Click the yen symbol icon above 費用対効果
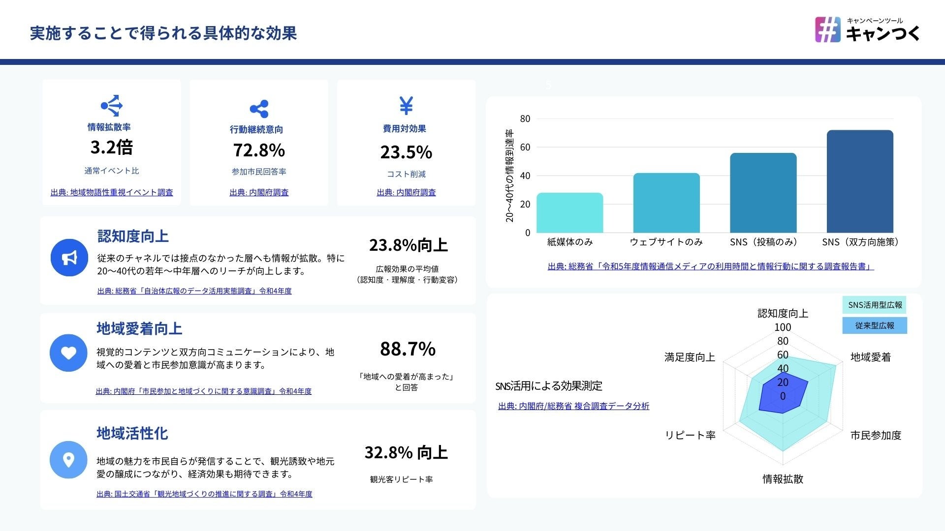 406,105
